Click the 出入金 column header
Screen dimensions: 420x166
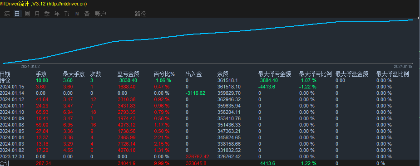pos(194,74)
